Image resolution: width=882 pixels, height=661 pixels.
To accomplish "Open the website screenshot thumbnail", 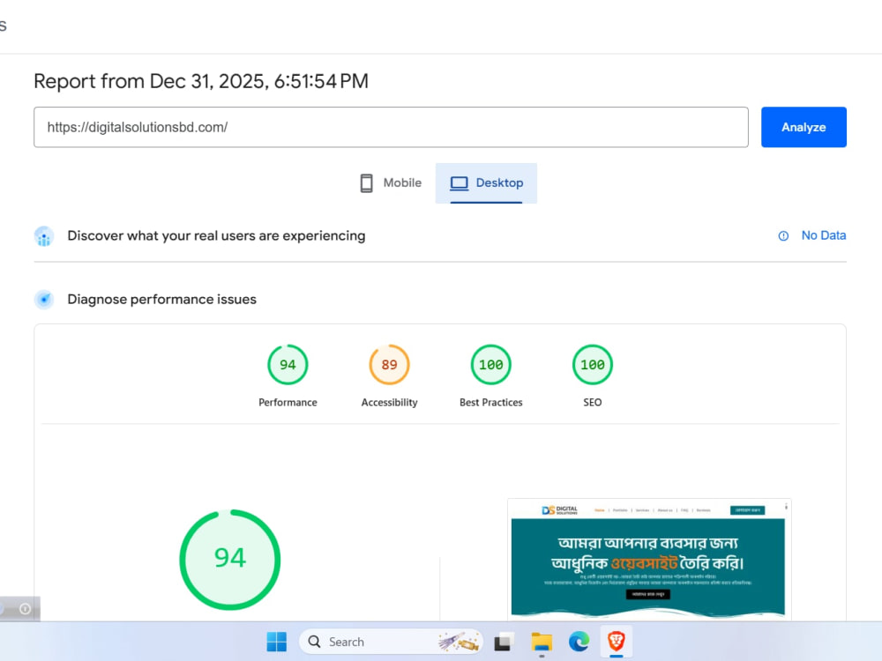I will pyautogui.click(x=648, y=560).
